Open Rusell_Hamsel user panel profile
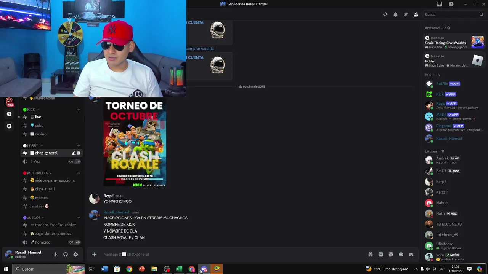The height and width of the screenshot is (274, 488). coord(26,254)
